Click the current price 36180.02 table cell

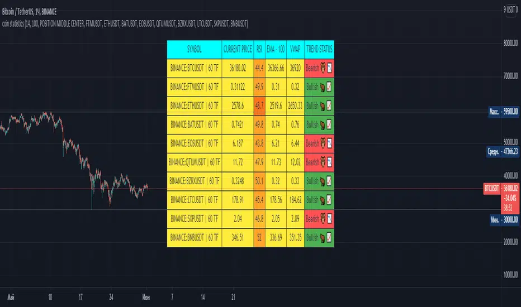pos(238,68)
